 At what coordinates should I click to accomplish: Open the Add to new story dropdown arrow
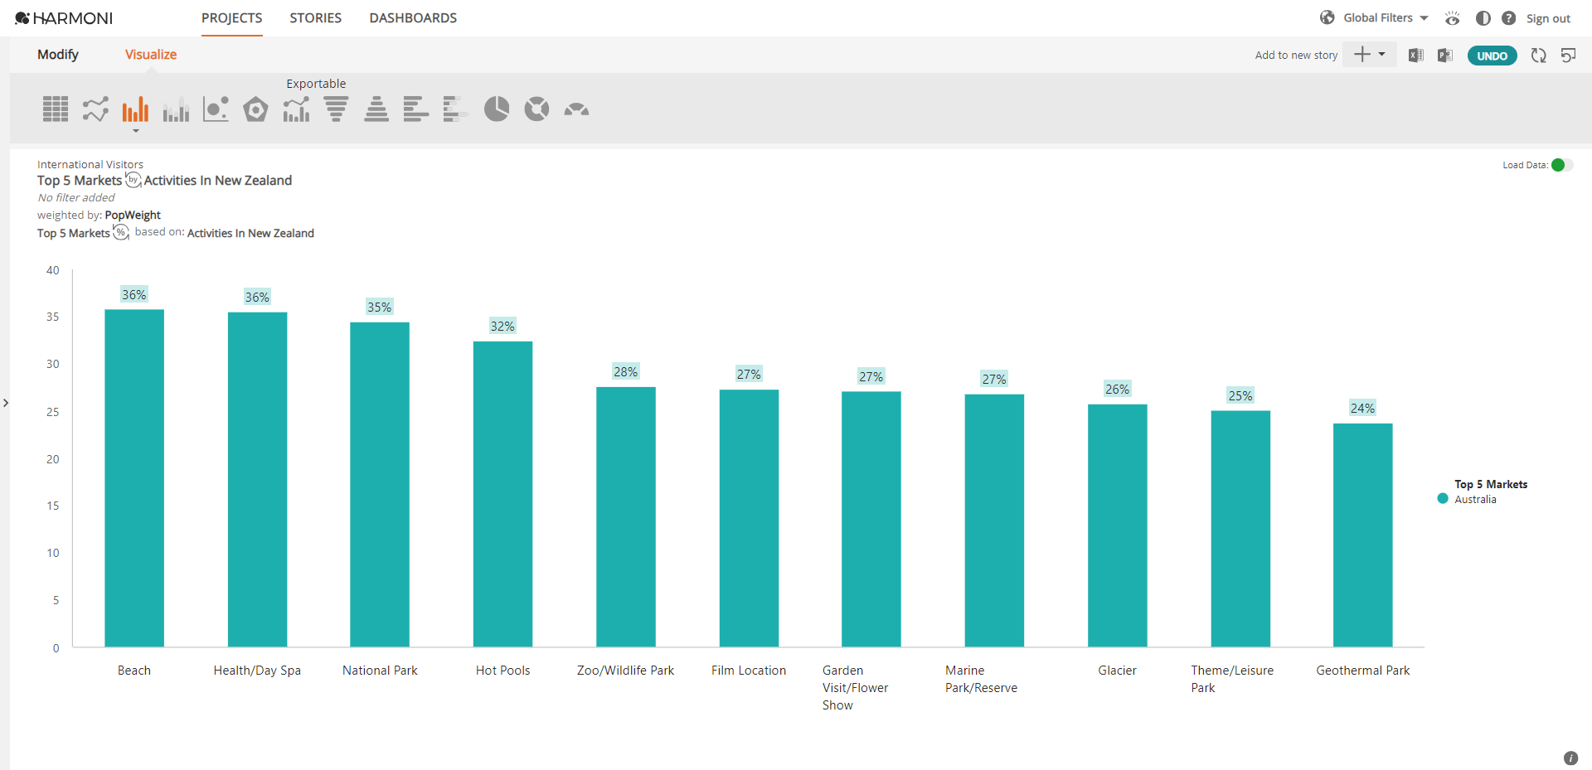(x=1382, y=55)
